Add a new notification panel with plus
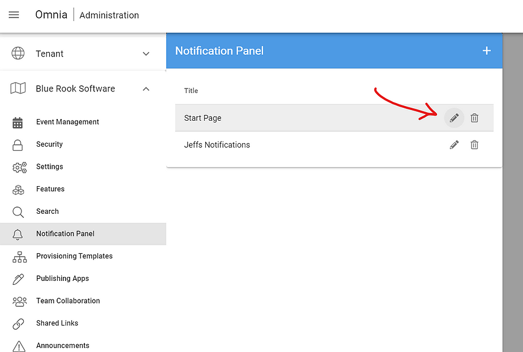523x352 pixels. tap(487, 51)
